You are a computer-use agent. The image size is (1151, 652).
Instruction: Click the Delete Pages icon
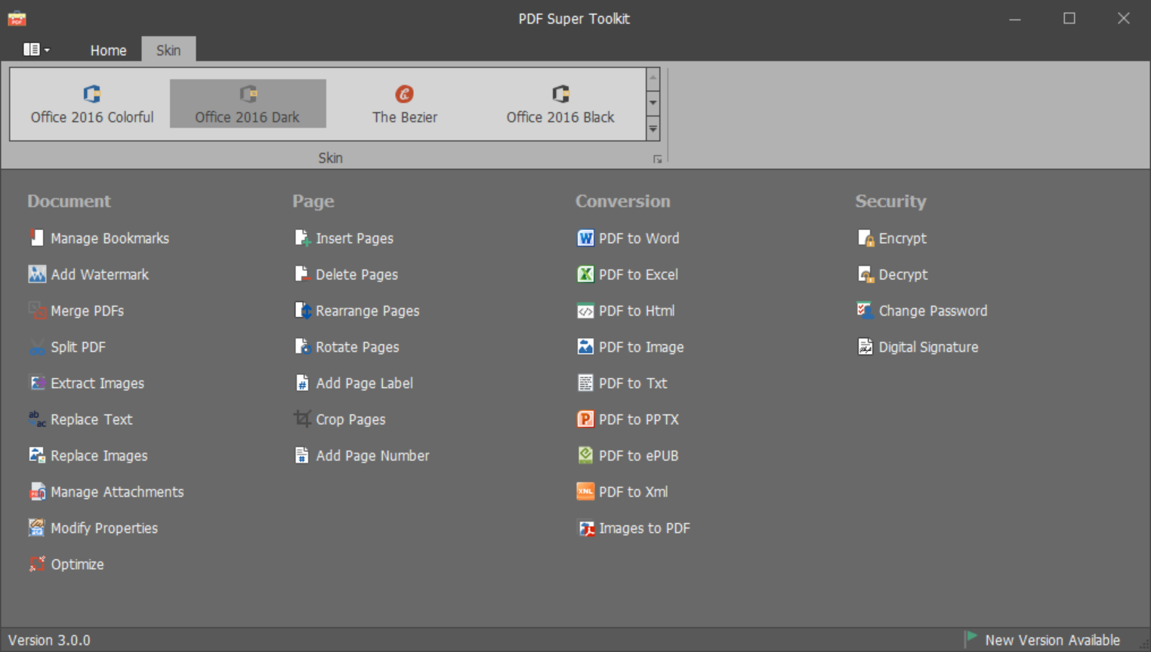[302, 275]
